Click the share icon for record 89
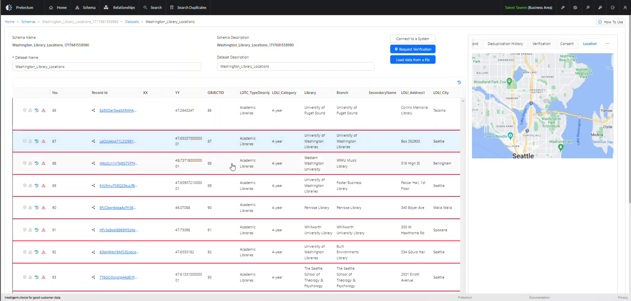This screenshot has height=301, width=631. point(93,185)
